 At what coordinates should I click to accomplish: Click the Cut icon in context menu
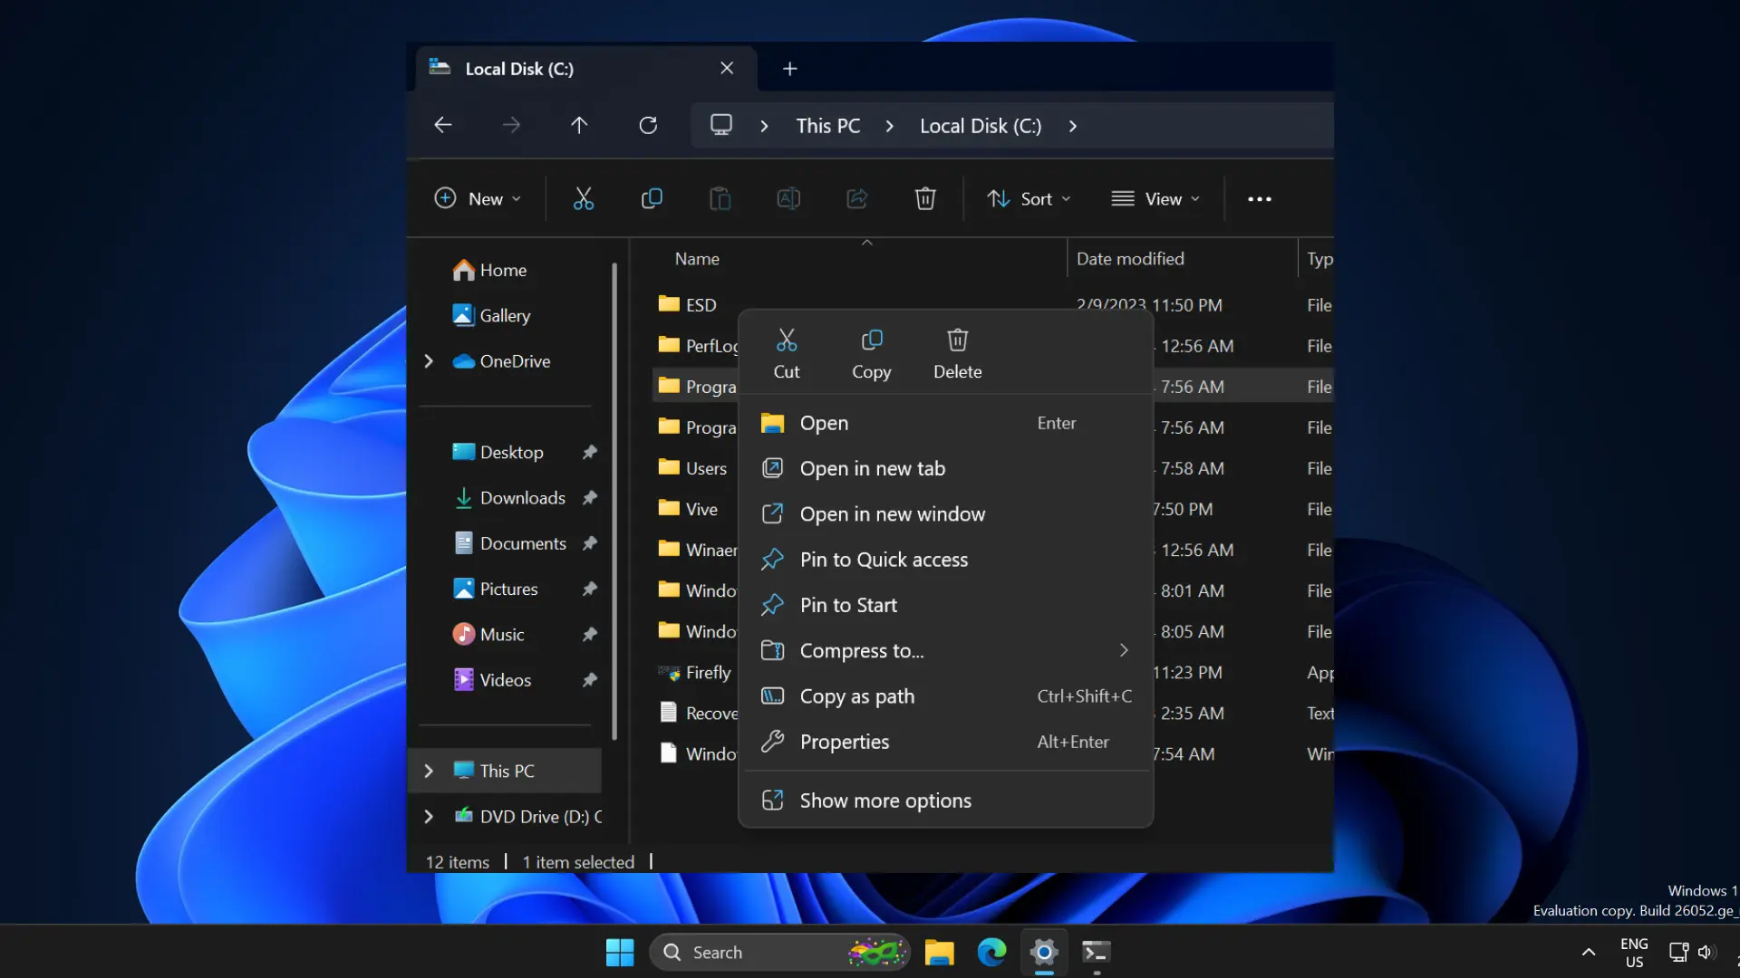coord(787,340)
